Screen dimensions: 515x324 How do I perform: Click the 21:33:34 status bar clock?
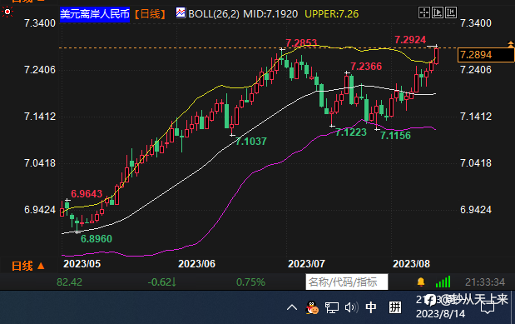tap(485, 282)
